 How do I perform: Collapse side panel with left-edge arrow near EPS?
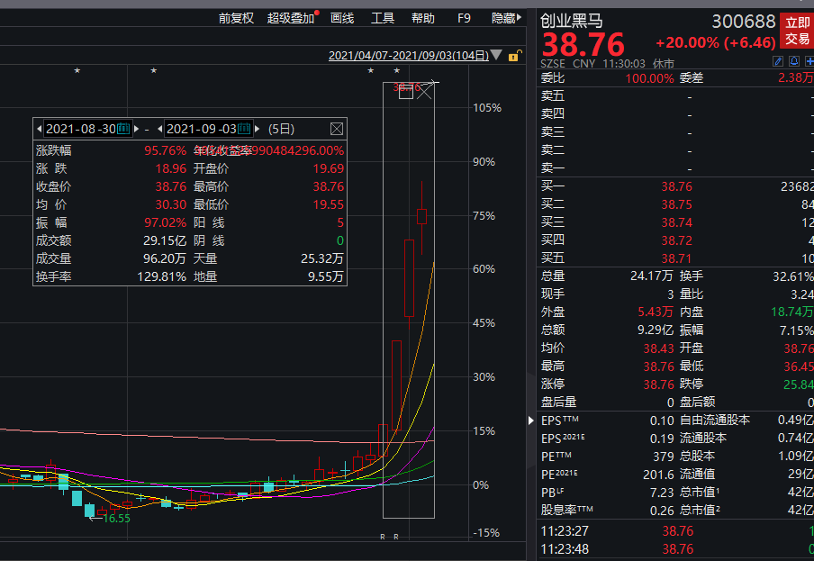tap(530, 421)
